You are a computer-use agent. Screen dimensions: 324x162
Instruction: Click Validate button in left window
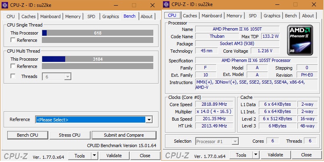click(114, 156)
